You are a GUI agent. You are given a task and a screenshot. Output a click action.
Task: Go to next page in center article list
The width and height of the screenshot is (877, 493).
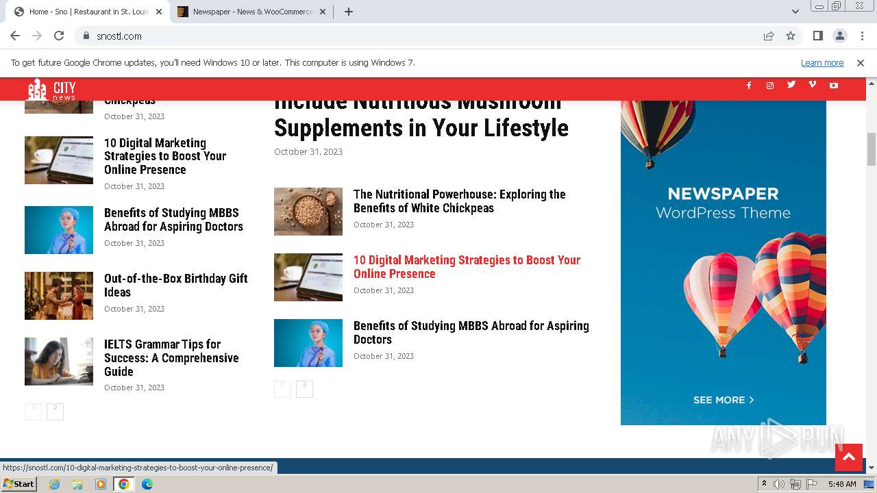click(x=304, y=388)
